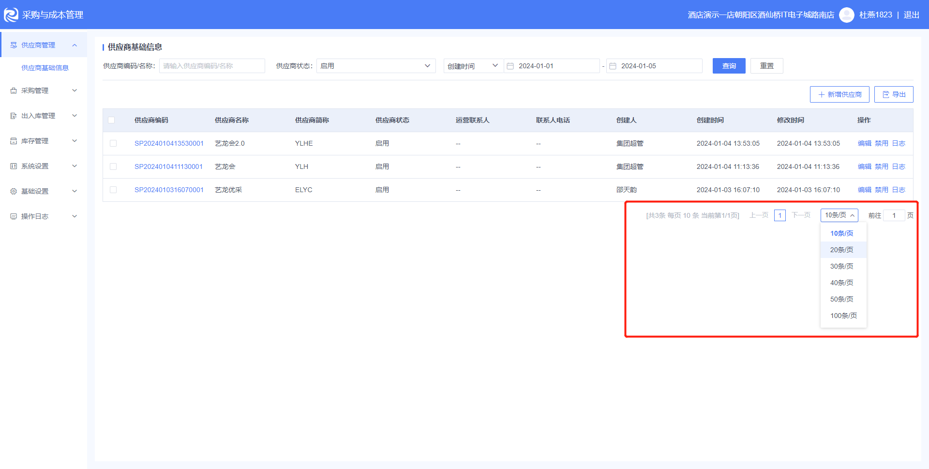Click the 前往 page number input
This screenshot has width=929, height=469.
click(x=894, y=215)
